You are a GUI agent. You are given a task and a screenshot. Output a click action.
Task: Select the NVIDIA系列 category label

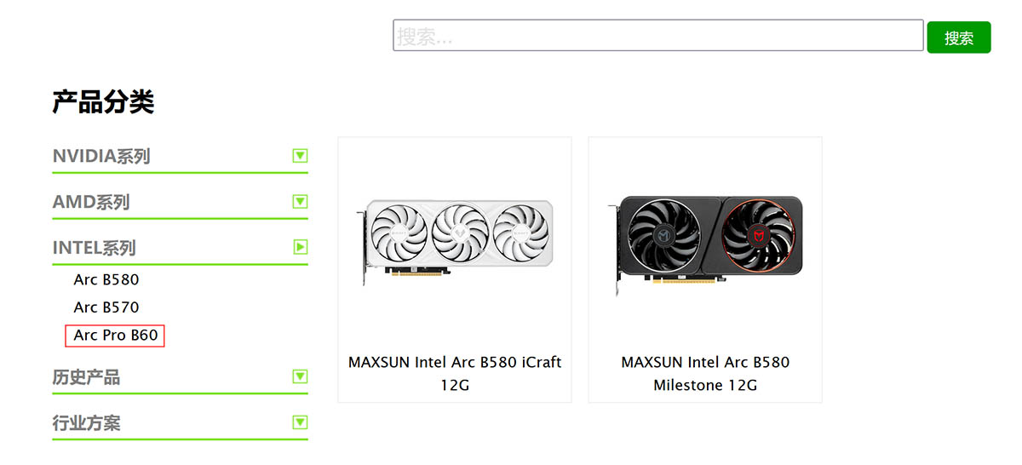click(101, 157)
